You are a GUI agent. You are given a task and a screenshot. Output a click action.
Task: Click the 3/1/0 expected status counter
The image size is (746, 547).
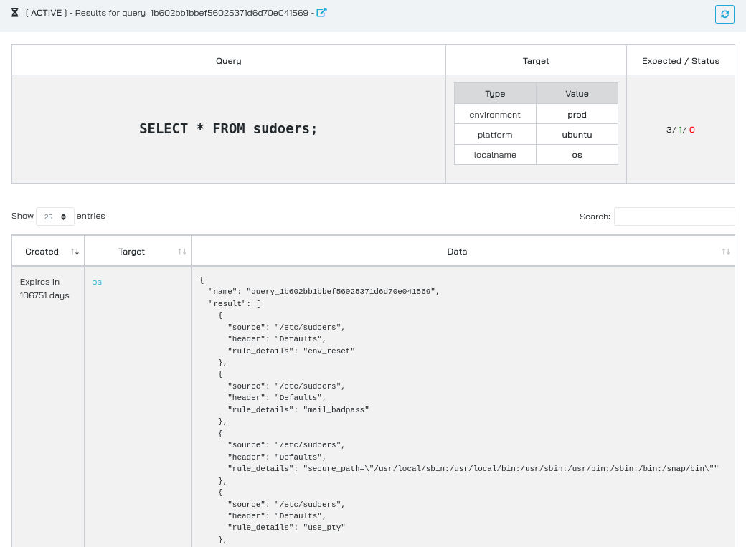[x=680, y=129]
